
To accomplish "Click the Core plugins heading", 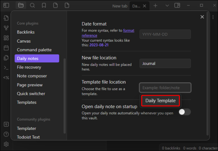I will pyautogui.click(x=28, y=23).
